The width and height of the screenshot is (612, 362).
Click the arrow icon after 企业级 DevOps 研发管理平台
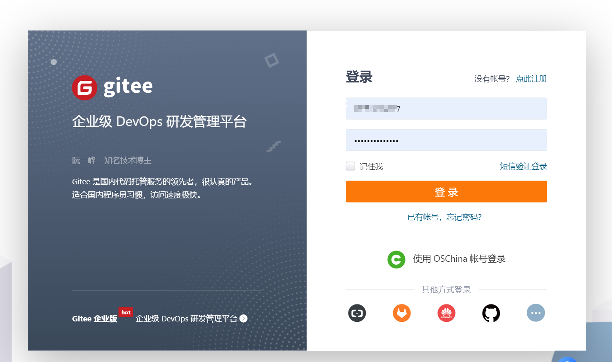[x=244, y=319]
